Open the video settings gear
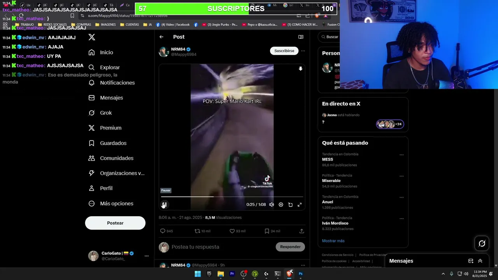Screen dimensions: 498x280 [281, 205]
